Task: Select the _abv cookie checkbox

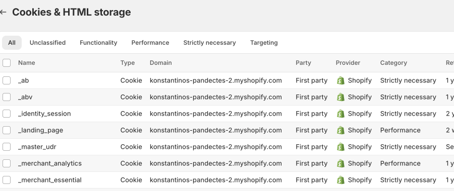Action: pos(7,97)
